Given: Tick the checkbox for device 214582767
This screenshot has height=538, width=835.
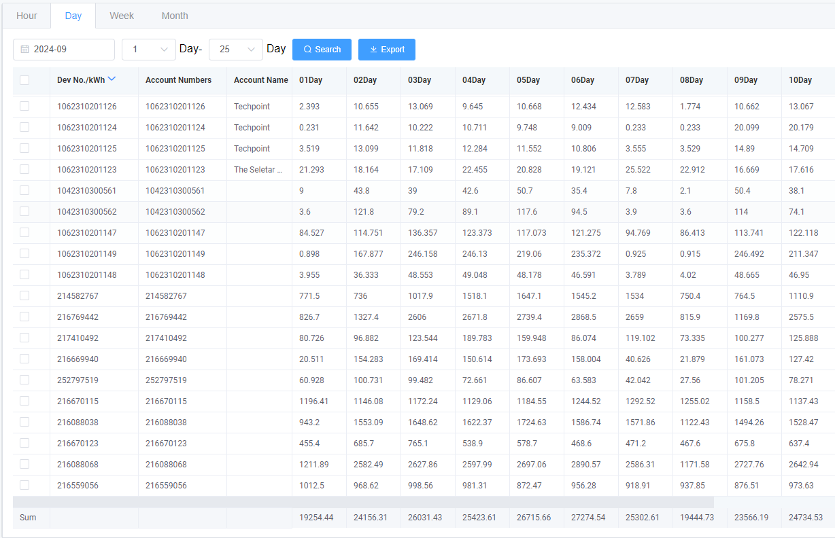Looking at the screenshot, I should point(24,295).
